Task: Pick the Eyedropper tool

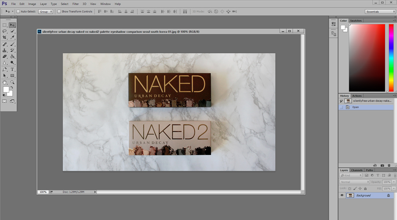Action: tap(12, 37)
